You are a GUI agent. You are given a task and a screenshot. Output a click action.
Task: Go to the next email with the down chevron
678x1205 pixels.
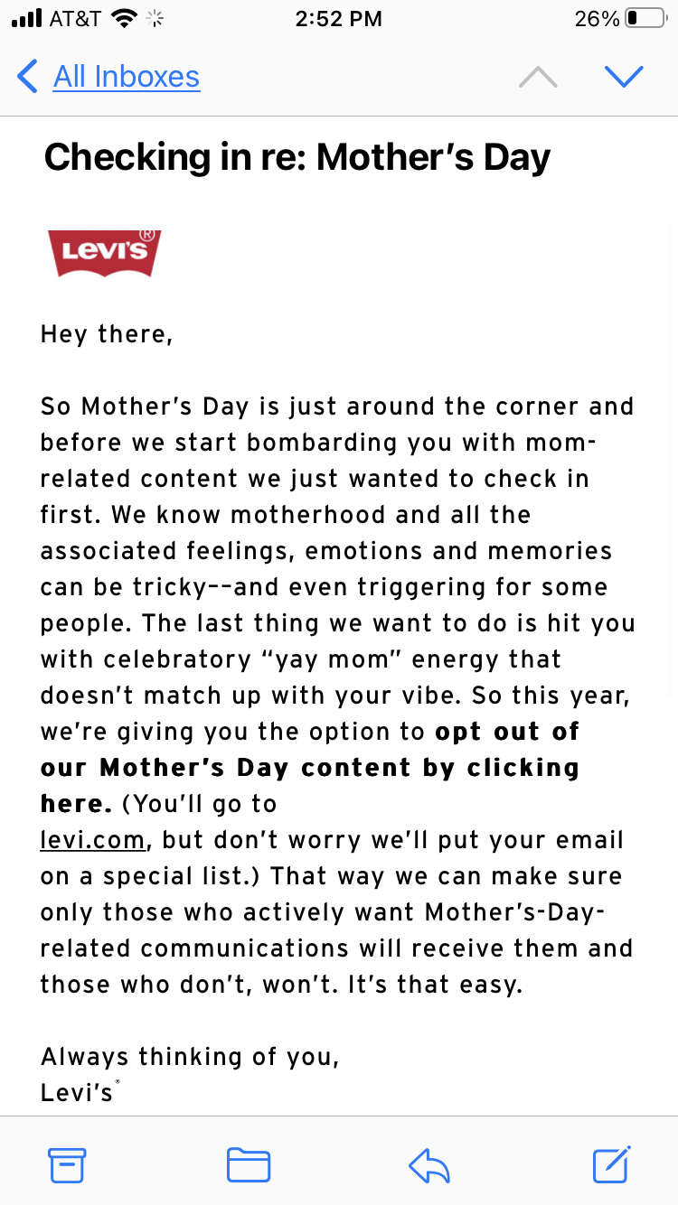(x=624, y=77)
